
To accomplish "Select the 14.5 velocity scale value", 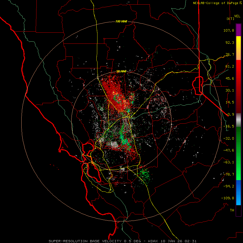I will pos(230,102).
